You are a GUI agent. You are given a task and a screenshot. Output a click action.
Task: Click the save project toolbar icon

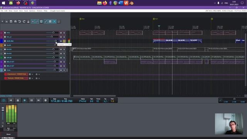point(11,22)
